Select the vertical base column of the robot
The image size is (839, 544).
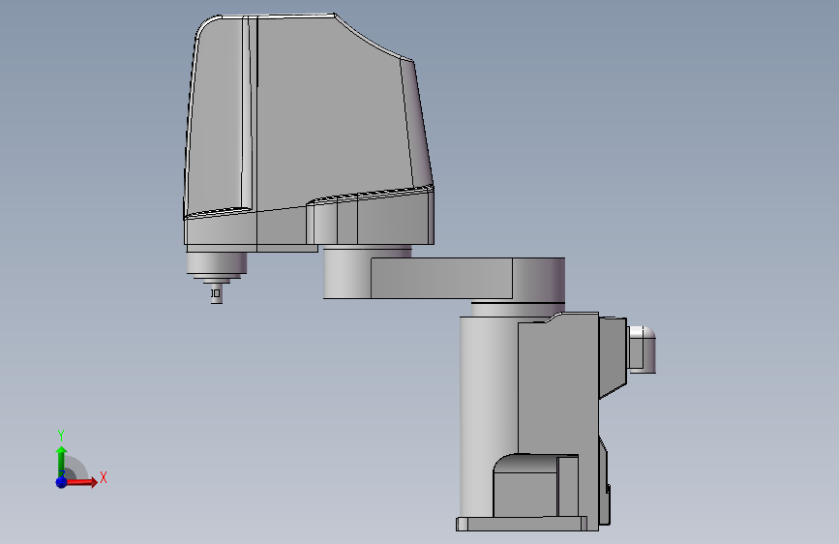click(x=489, y=416)
